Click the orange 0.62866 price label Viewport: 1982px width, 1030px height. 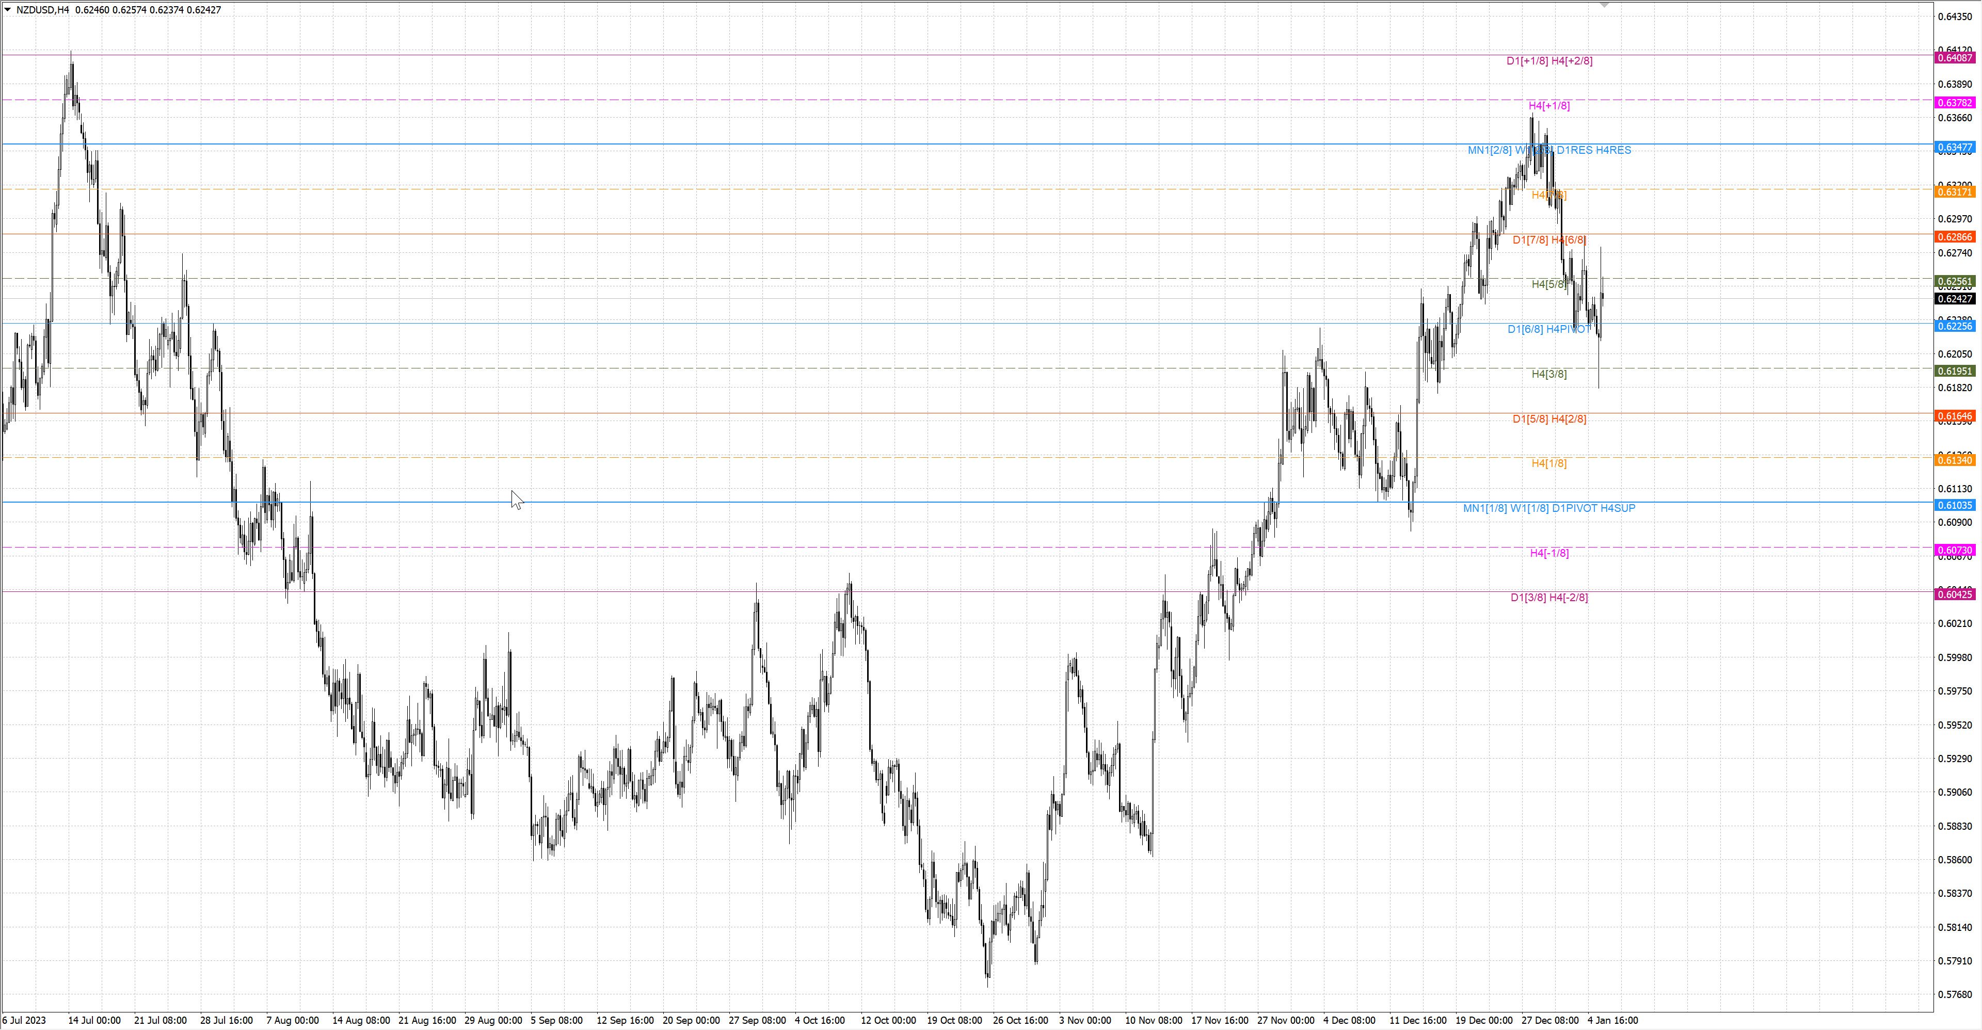coord(1954,237)
